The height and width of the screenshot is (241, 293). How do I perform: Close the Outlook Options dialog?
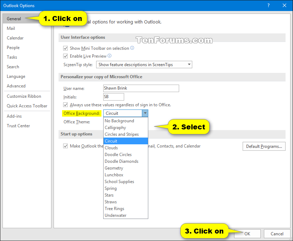pyautogui.click(x=284, y=5)
